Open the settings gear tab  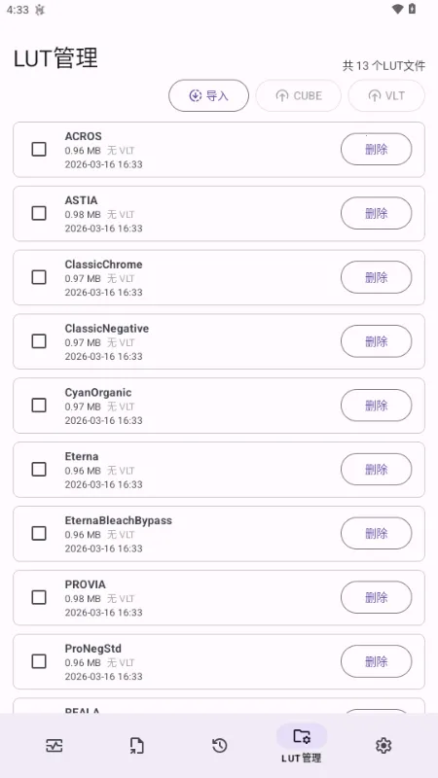point(383,745)
